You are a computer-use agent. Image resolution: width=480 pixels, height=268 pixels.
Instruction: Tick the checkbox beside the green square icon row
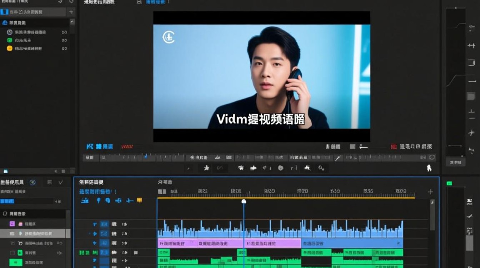[x=12, y=253]
